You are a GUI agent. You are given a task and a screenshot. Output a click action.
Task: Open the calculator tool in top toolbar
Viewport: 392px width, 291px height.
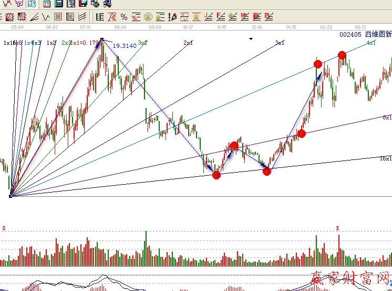(x=59, y=4)
